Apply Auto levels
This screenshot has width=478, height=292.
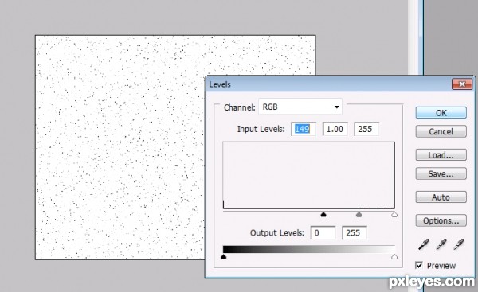tap(441, 197)
